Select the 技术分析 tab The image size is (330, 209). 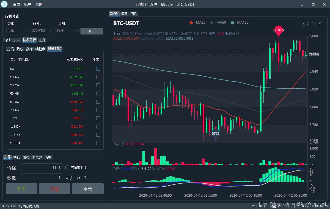coord(29,40)
